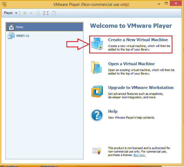Screen dimensions: 184x167
Task: Click the license certificate icon
Action: pyautogui.click(x=97, y=151)
